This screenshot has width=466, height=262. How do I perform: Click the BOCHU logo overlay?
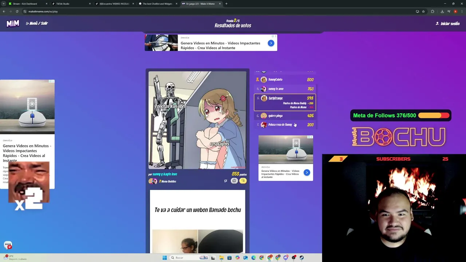point(399,137)
